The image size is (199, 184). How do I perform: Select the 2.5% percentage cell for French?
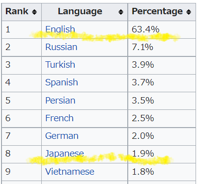162,118
